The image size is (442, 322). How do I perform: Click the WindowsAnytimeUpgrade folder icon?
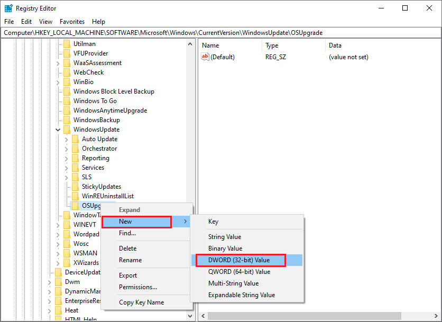click(x=67, y=111)
